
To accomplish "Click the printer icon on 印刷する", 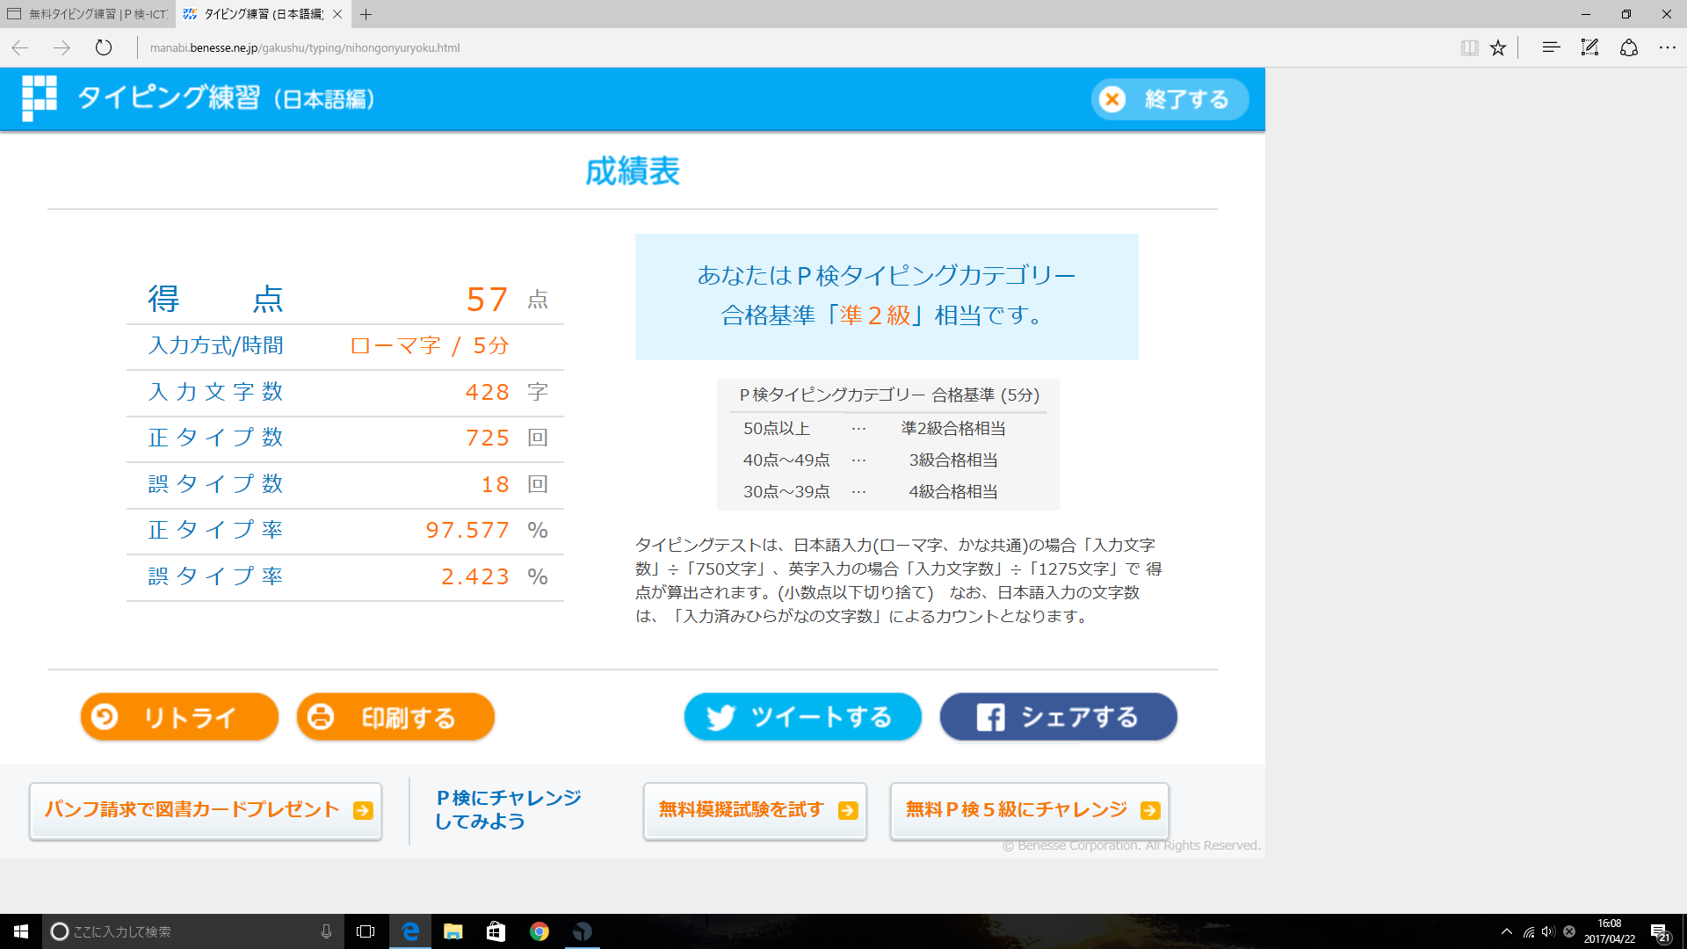I will coord(321,717).
